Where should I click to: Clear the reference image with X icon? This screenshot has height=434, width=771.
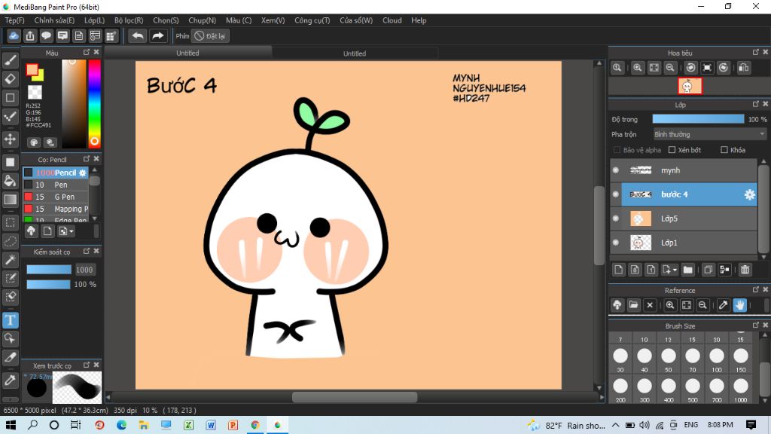point(650,305)
